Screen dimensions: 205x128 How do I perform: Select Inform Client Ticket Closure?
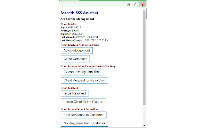[83, 102]
